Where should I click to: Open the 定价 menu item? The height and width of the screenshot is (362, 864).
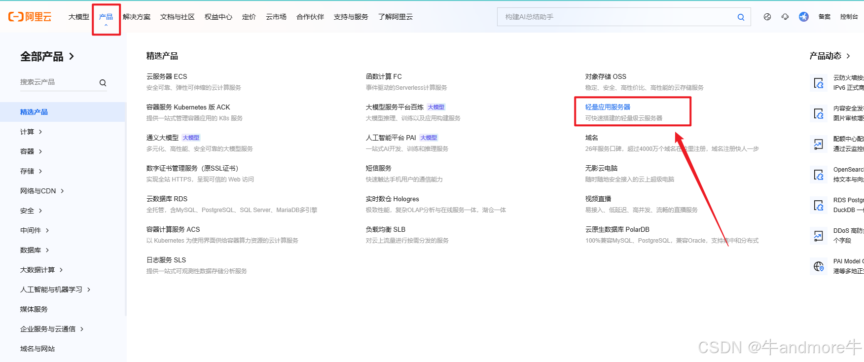(x=249, y=17)
